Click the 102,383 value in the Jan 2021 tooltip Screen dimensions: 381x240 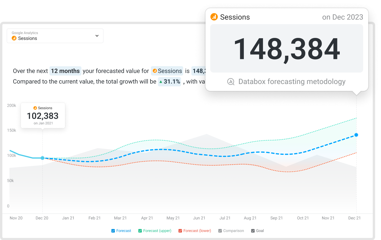click(x=43, y=116)
